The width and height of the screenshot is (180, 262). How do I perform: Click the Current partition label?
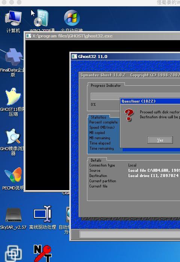point(103,181)
